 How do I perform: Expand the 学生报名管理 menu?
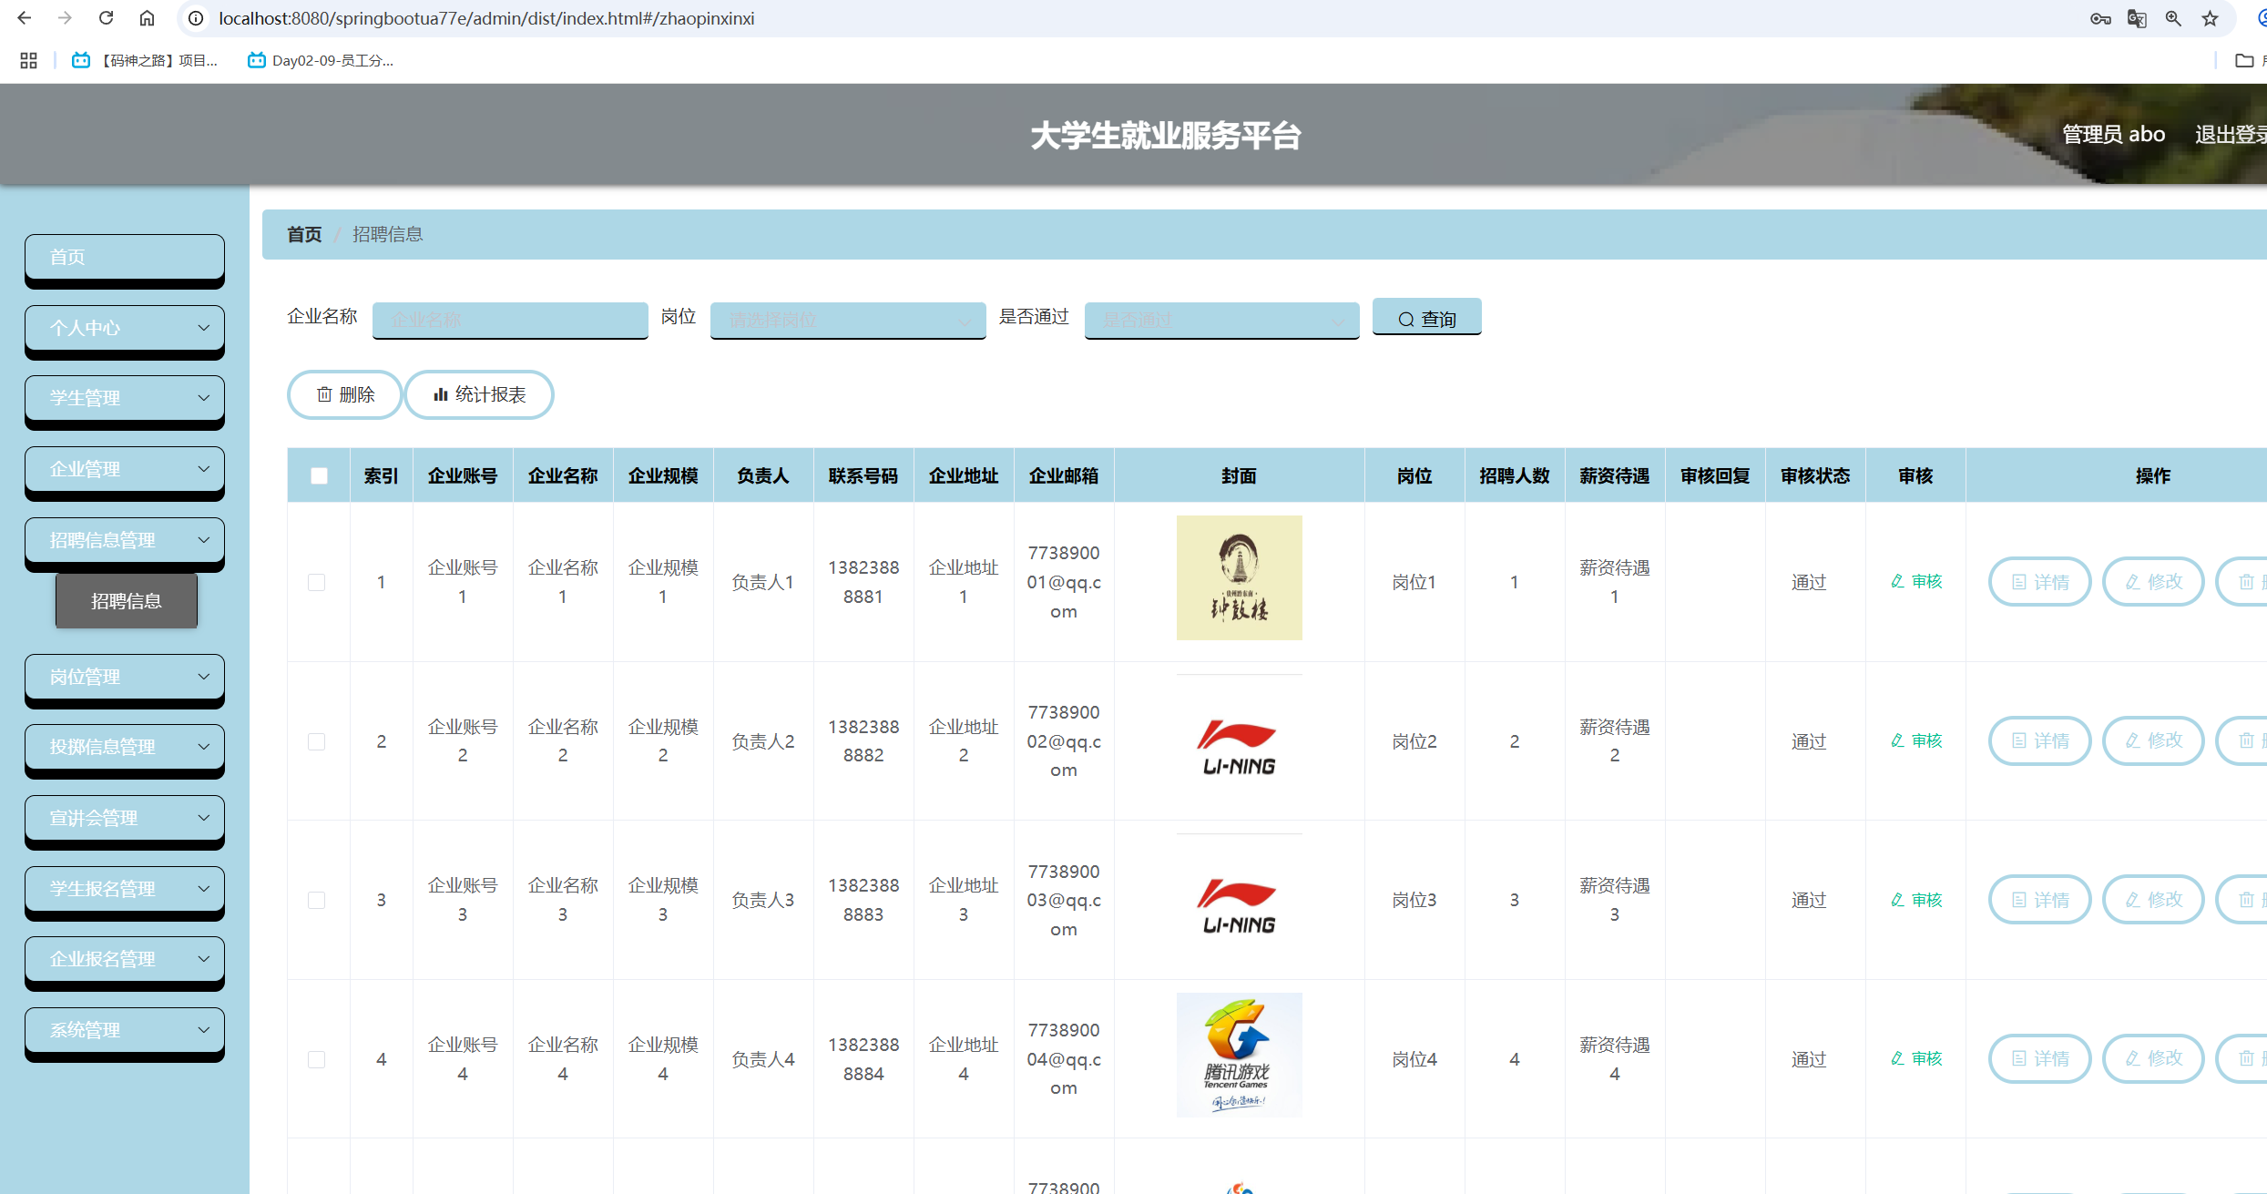pos(125,889)
